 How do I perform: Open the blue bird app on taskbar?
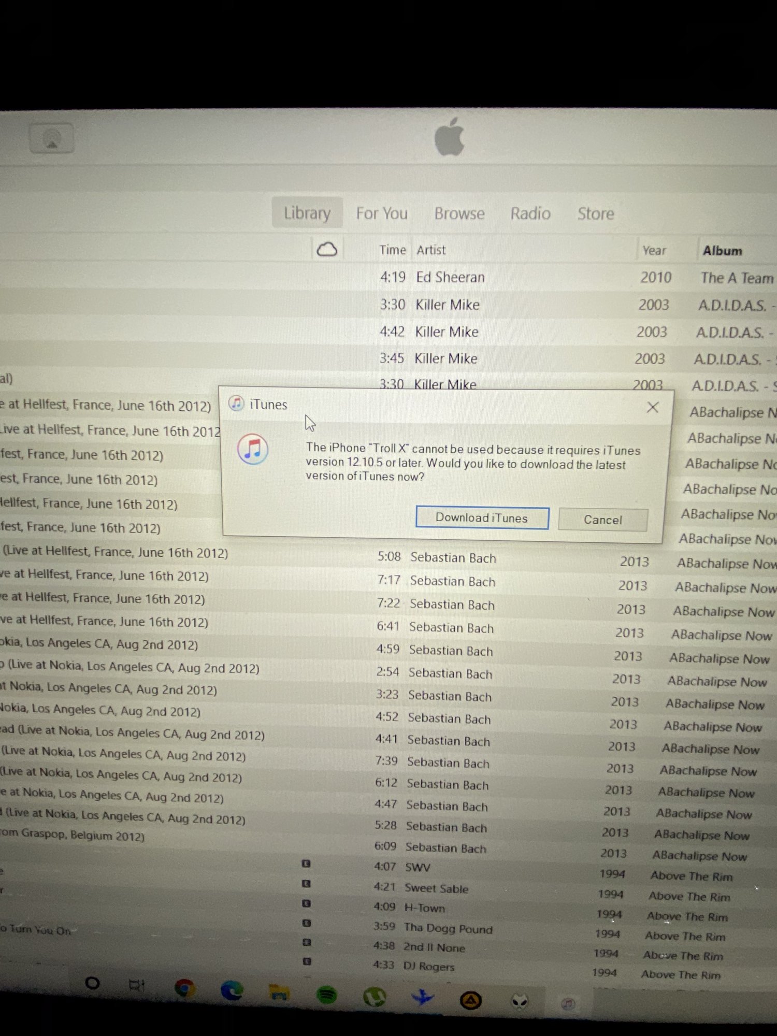click(423, 997)
